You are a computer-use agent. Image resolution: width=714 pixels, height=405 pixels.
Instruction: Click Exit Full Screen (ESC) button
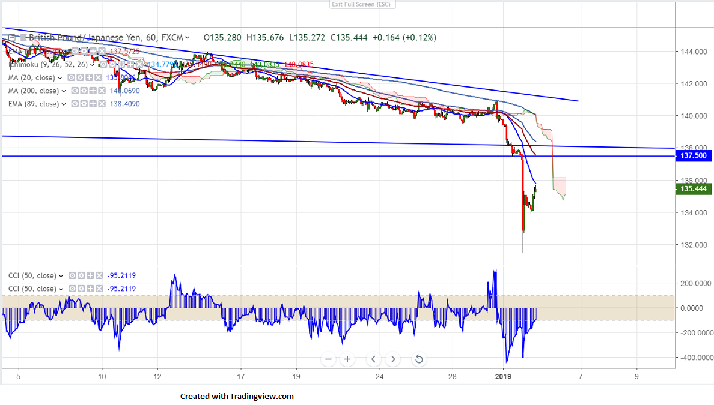(361, 4)
